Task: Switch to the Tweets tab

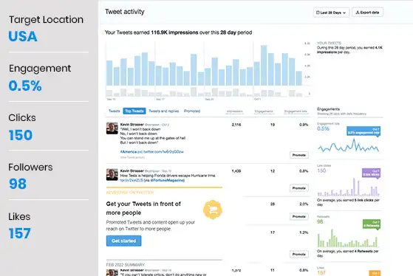Action: 115,111
